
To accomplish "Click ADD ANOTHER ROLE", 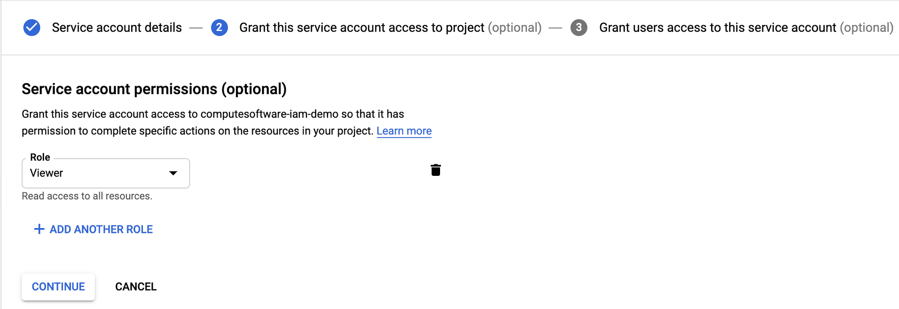I will (101, 229).
